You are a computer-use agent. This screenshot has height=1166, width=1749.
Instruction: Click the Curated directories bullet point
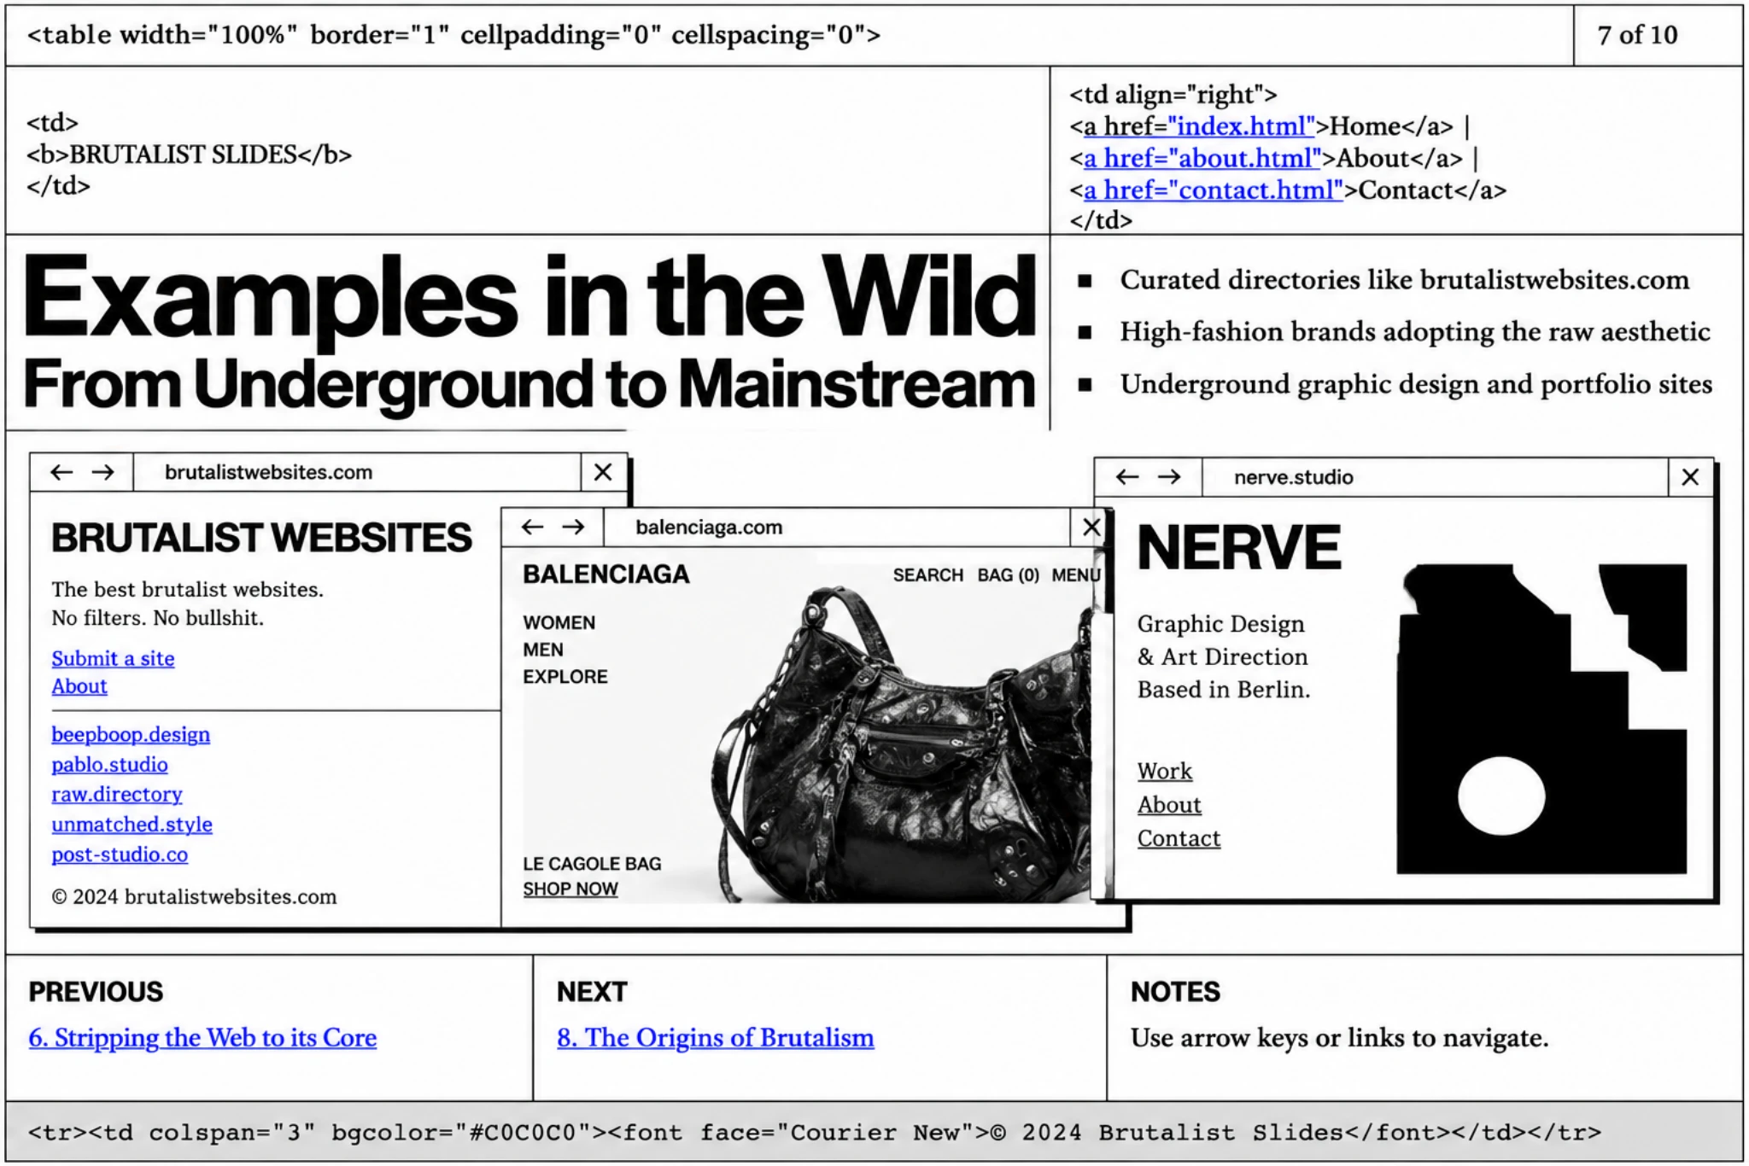point(1405,280)
